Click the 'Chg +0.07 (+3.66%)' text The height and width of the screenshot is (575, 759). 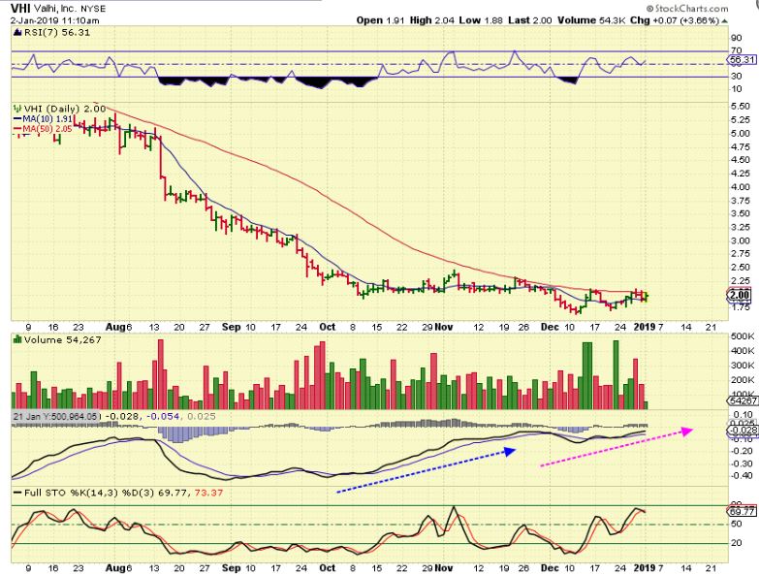point(675,20)
